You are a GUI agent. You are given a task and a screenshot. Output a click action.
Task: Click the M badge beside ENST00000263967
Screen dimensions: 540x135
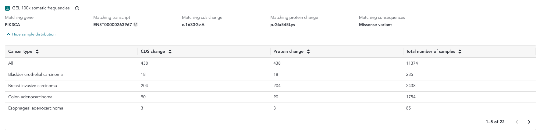(x=136, y=24)
